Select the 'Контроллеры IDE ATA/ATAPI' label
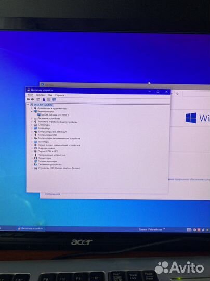Viewport: 210px width, 281px height. (52, 132)
